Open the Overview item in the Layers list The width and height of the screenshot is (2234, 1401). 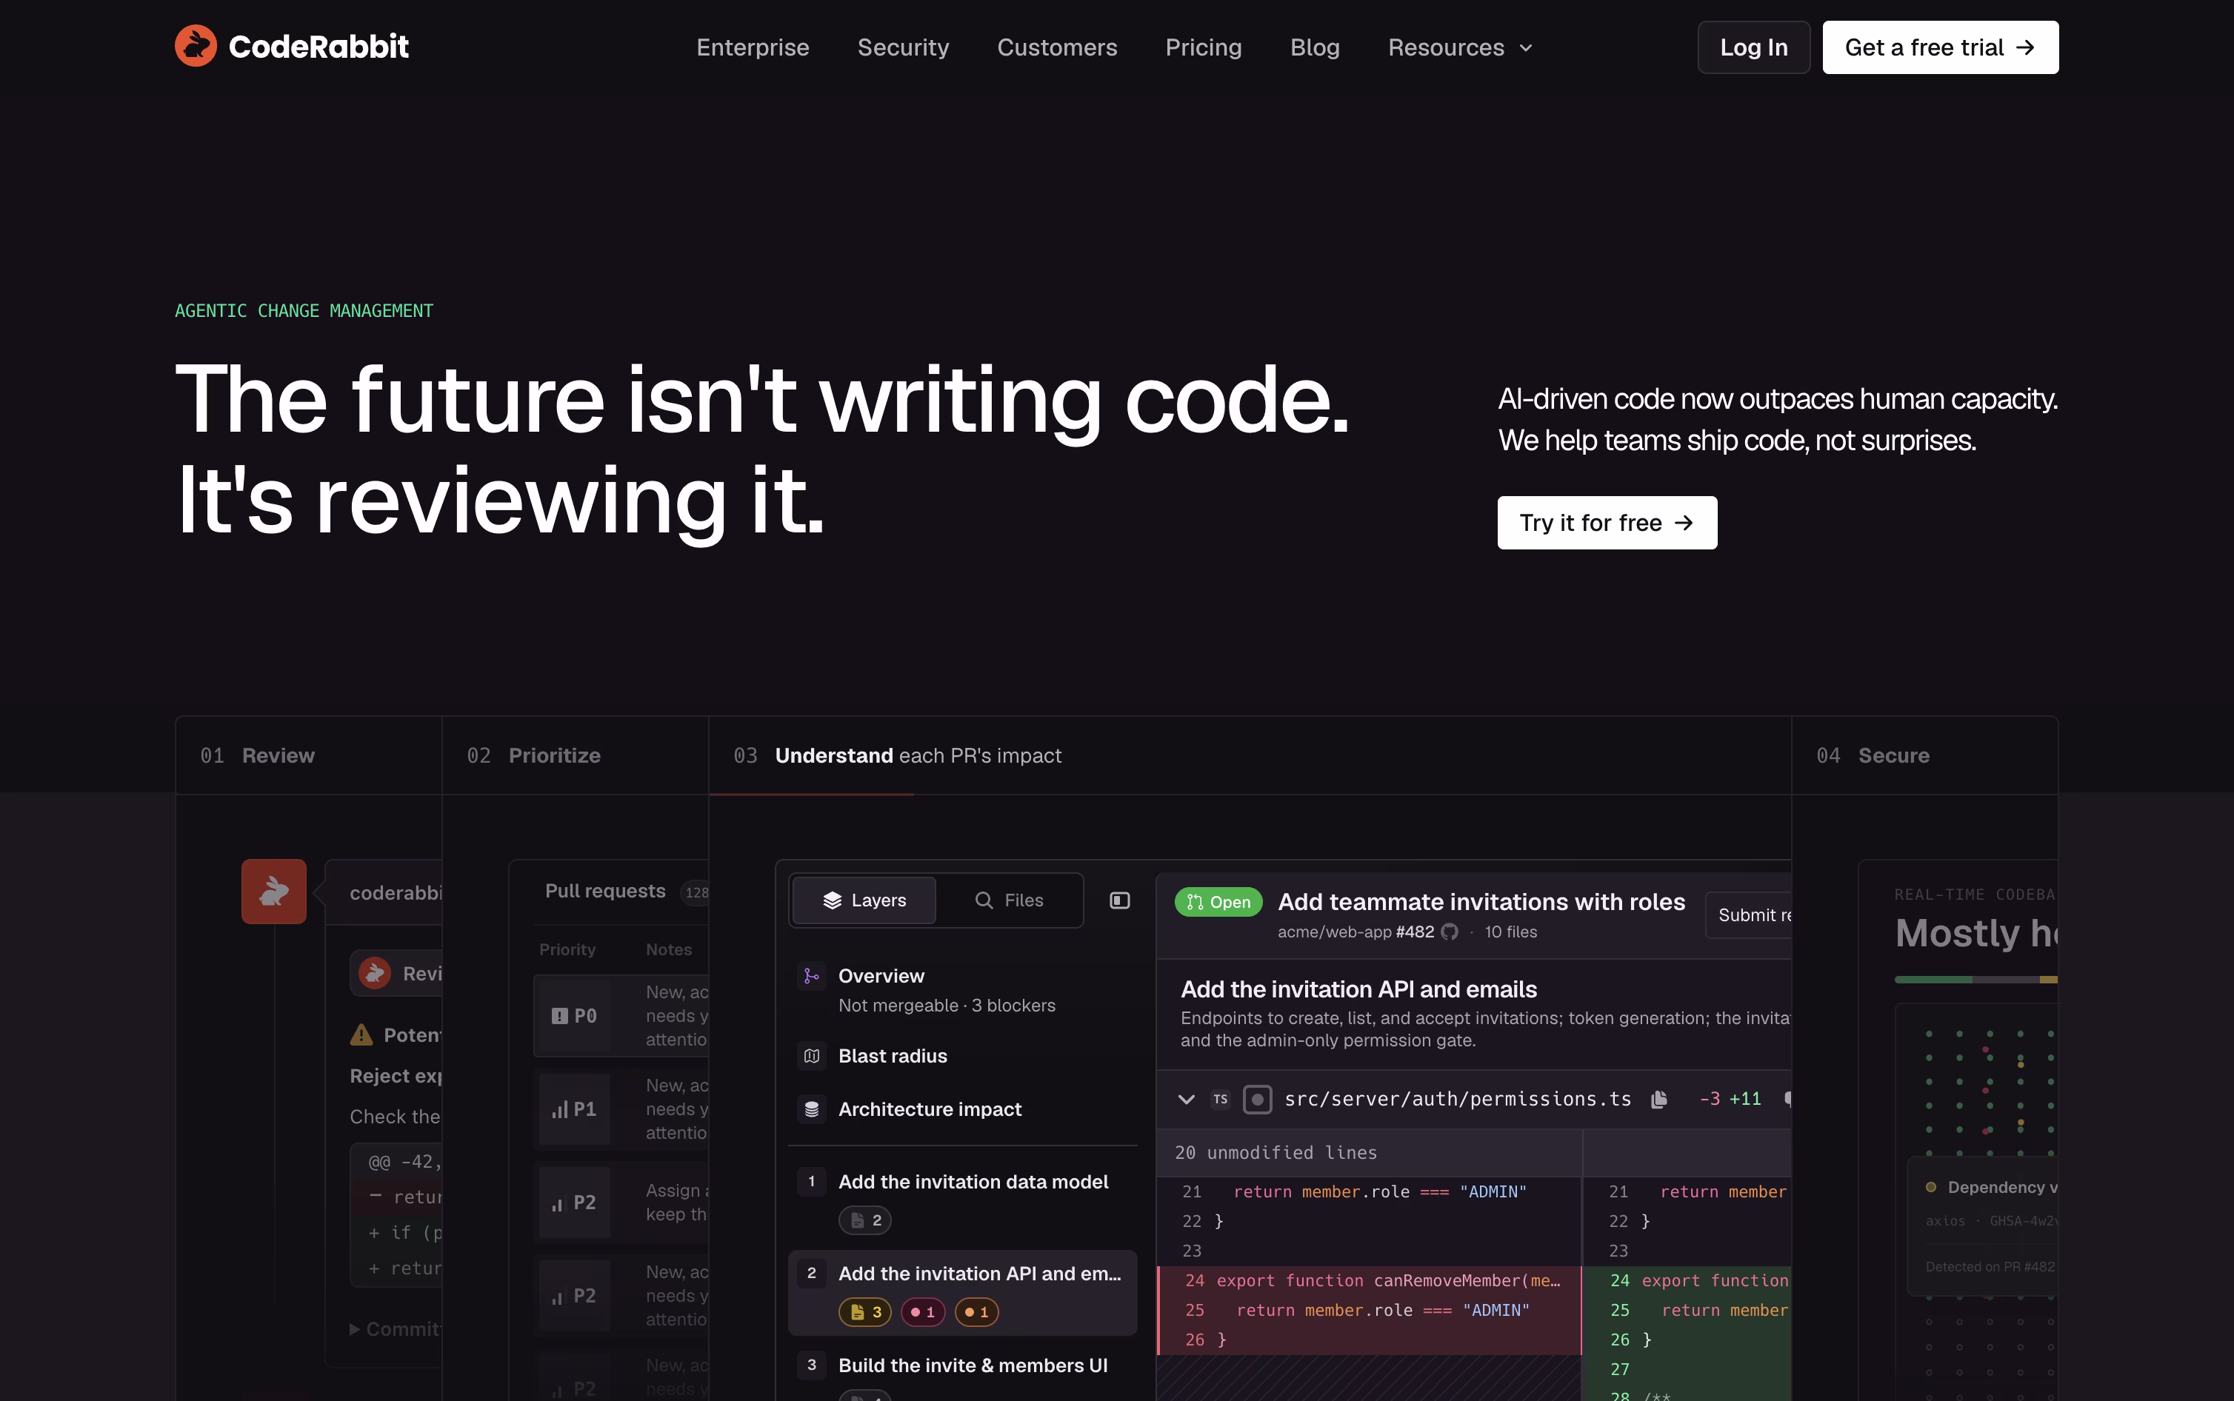(961, 989)
